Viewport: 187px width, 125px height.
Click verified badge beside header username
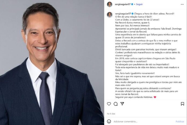[132, 4]
